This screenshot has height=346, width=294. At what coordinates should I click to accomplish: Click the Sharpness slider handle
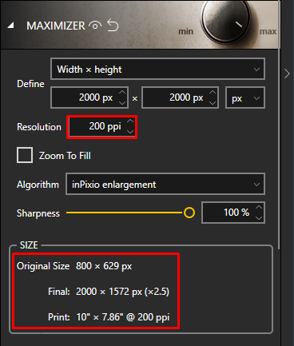[x=189, y=213]
